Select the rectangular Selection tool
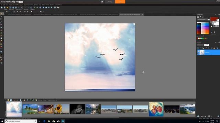The image size is (220, 123). point(1,19)
